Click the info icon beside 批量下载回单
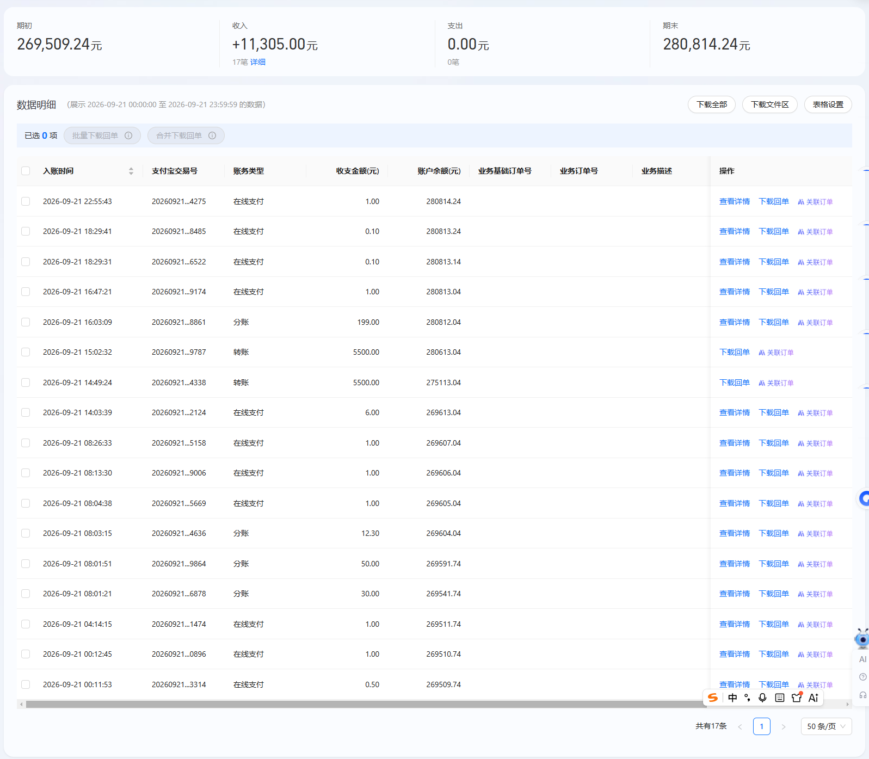 pos(128,135)
